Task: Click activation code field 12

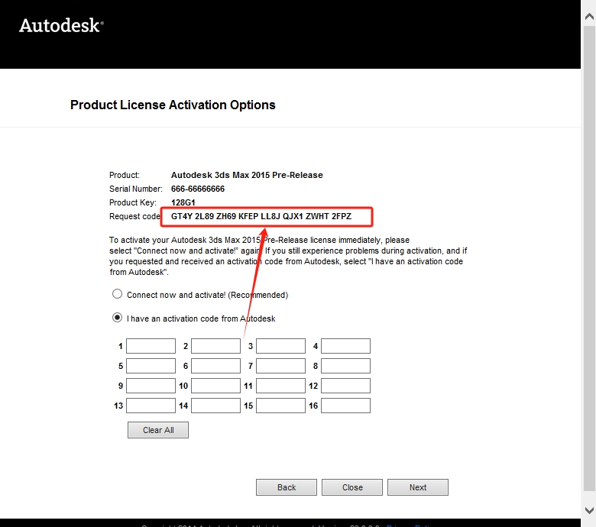Action: point(345,386)
